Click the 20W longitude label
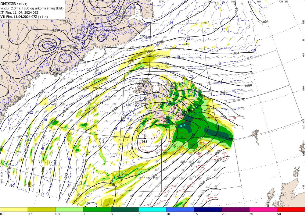The height and width of the screenshot is (216, 305). click(x=161, y=2)
